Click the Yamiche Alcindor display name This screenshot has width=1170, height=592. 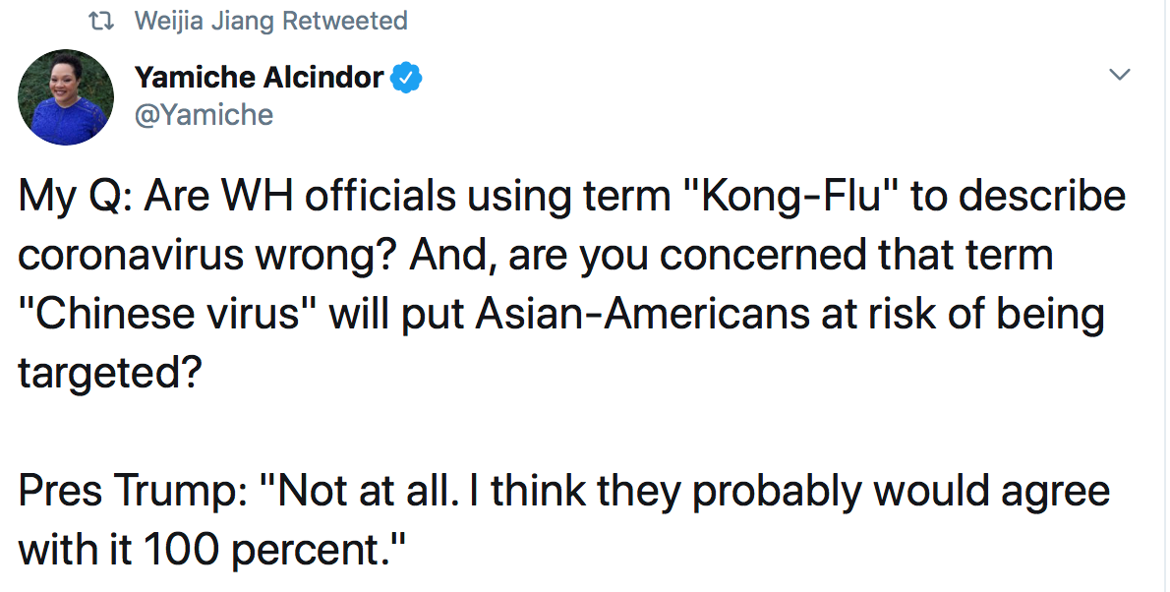259,78
